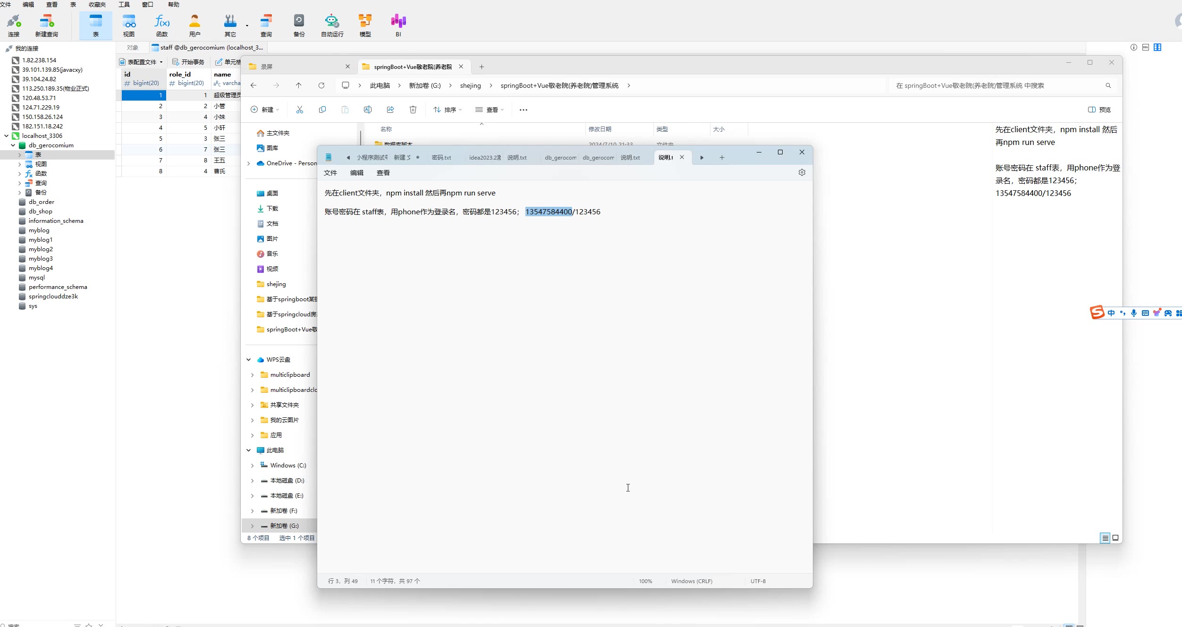Viewport: 1182px width, 627px height.
Task: Click the cut scissors icon in Explorer
Action: tap(299, 110)
